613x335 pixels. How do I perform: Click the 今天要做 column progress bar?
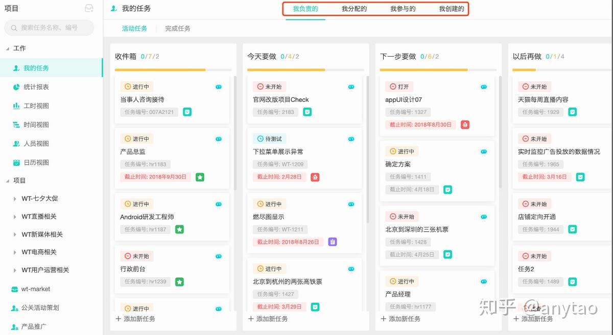point(305,70)
